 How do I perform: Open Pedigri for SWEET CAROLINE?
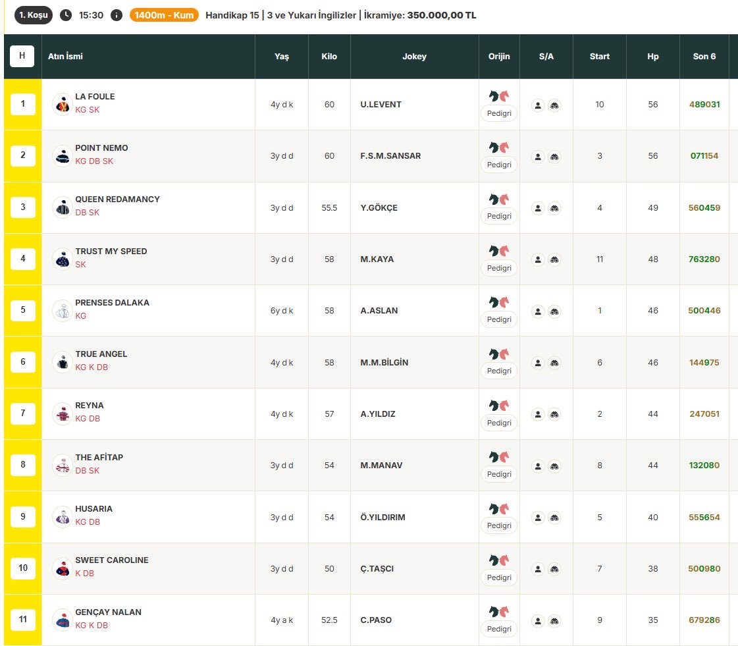click(499, 578)
